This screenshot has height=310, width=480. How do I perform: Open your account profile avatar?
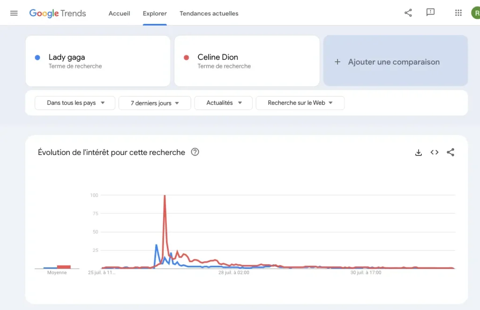476,13
